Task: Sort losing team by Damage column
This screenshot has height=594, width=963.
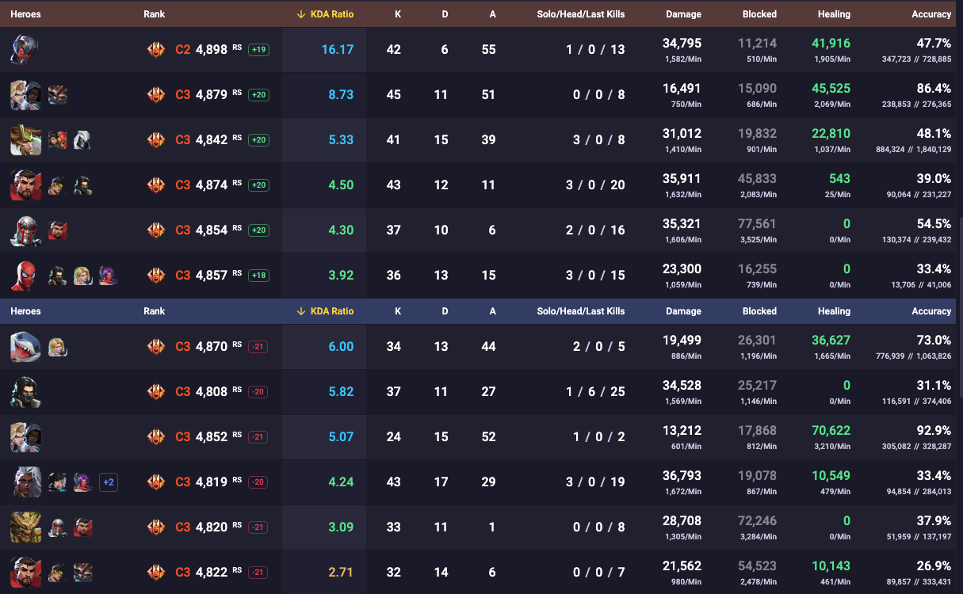Action: tap(683, 311)
